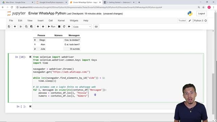Viewport: 217px width, 122px height.
Task: Rename notebook title Enviar WhatsApp Python
Action: tap(47, 14)
